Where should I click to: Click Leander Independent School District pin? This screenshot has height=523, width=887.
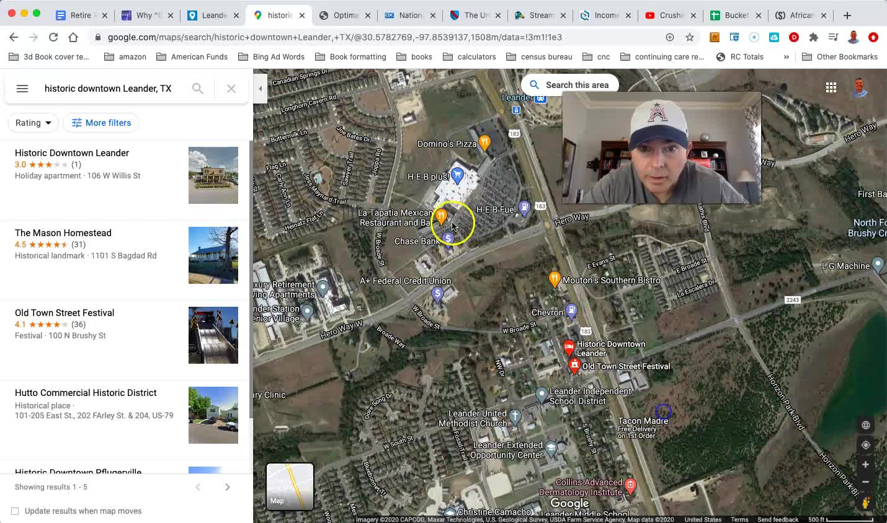click(x=542, y=393)
